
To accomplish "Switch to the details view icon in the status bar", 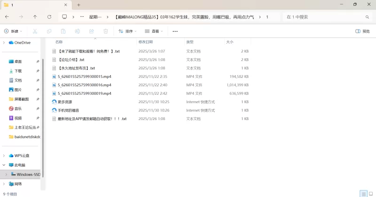I will point(363,194).
